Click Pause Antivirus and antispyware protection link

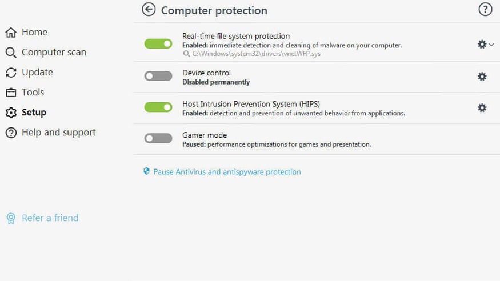coord(227,171)
